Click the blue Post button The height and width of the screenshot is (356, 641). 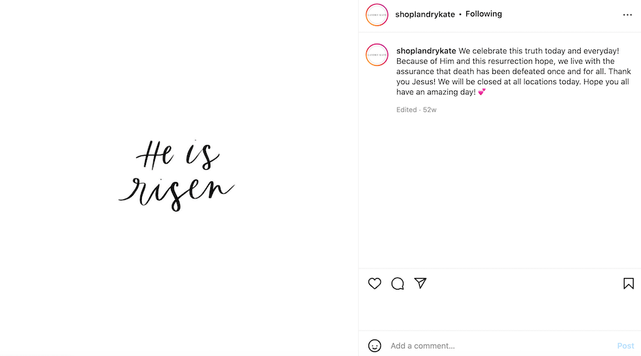625,346
